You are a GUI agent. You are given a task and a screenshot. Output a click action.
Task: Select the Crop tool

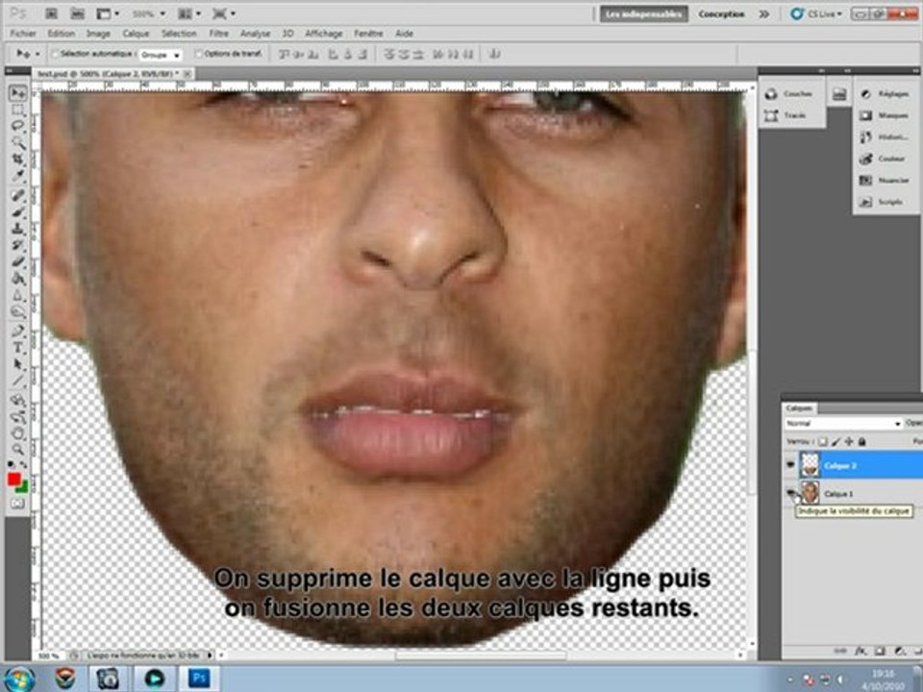click(18, 160)
